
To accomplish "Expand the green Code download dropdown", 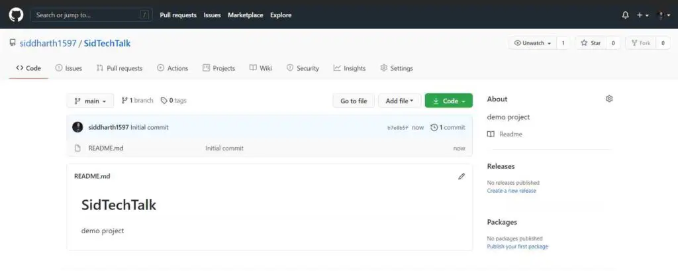I will coord(449,101).
